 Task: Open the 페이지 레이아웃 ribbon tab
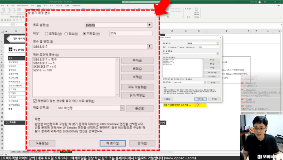[23, 6]
